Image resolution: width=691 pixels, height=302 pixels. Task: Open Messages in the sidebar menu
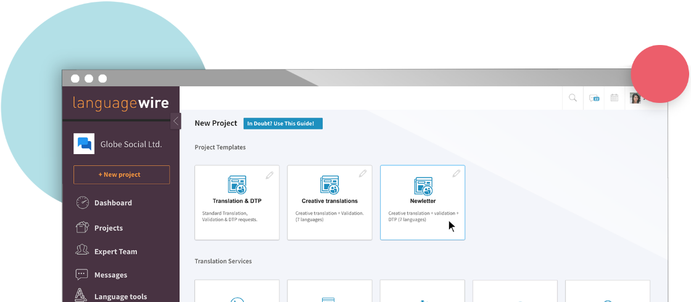(x=110, y=275)
